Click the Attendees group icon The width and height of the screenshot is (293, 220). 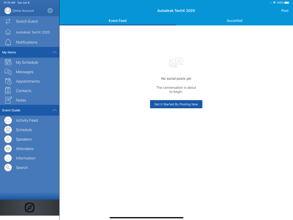click(8, 149)
